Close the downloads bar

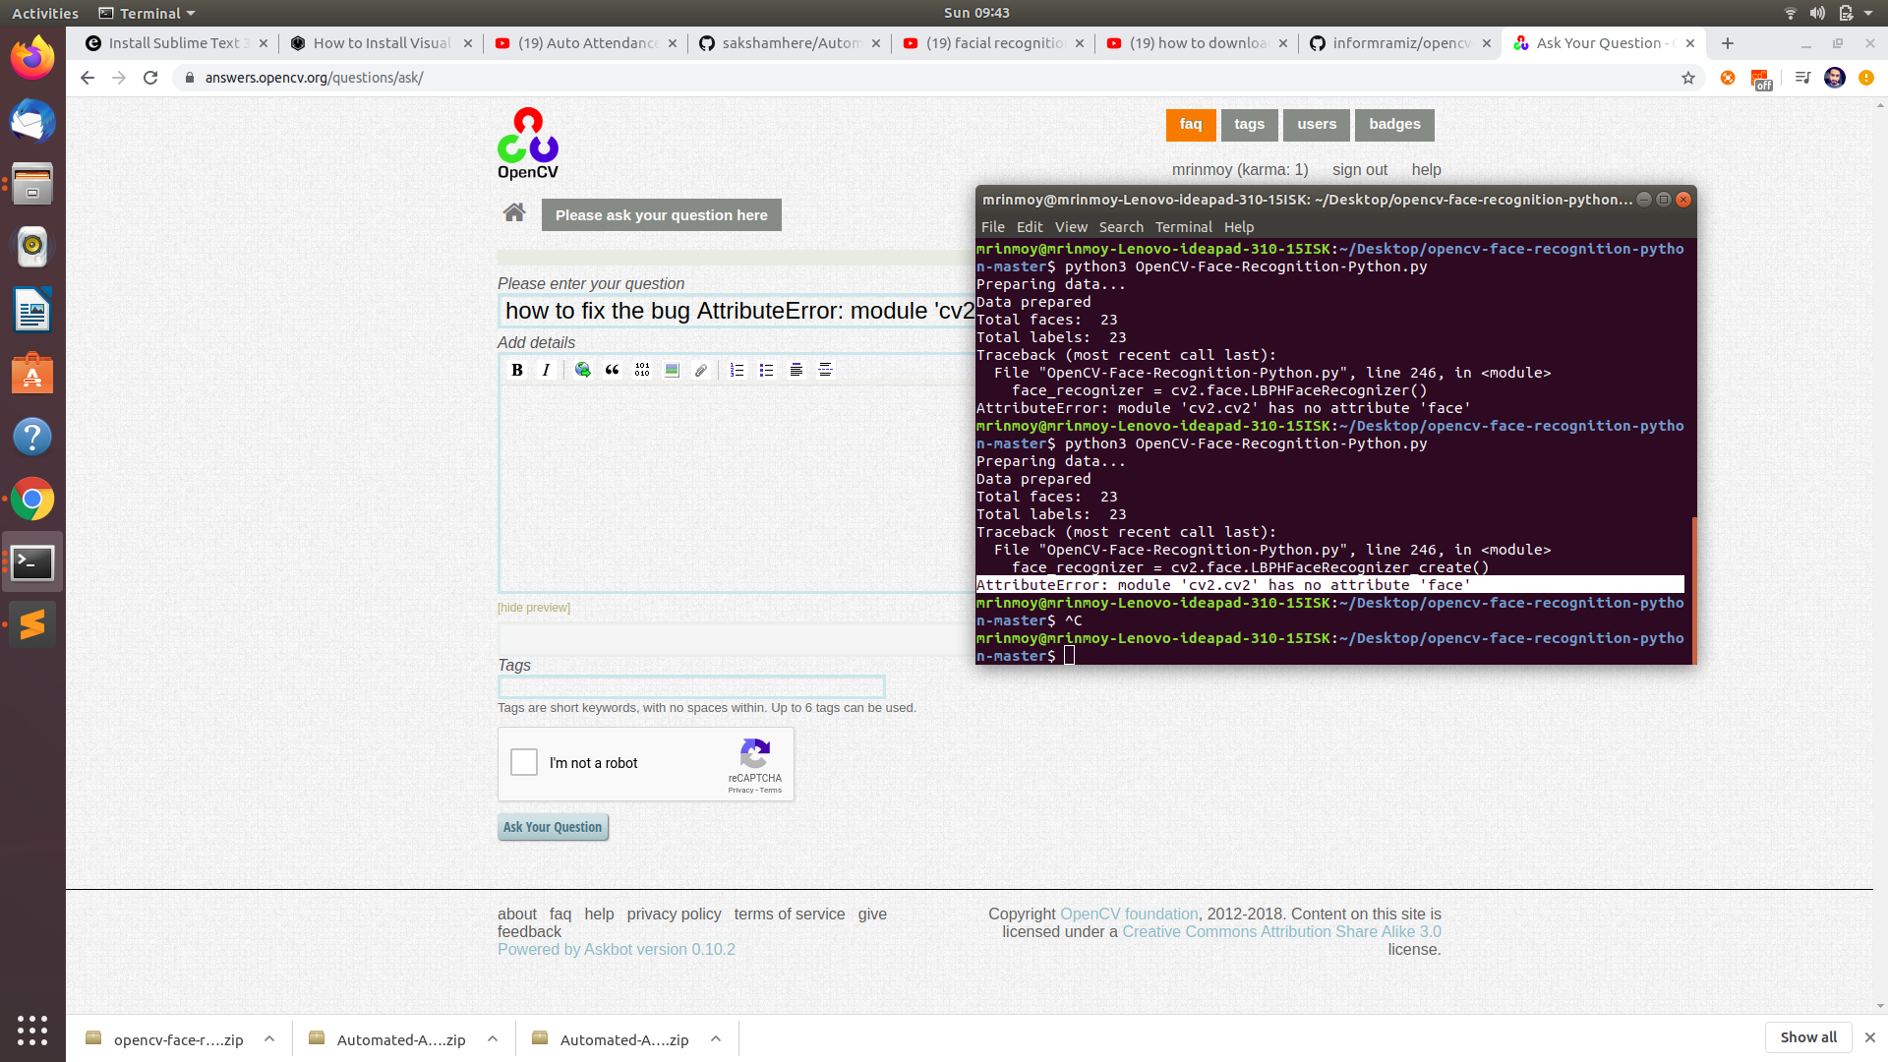click(1870, 1037)
